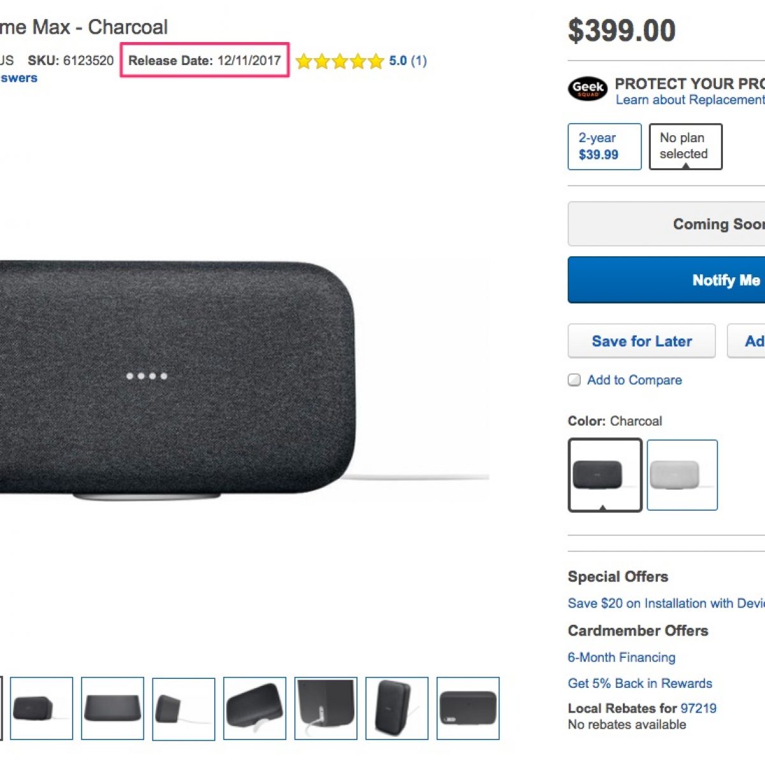
Task: Click the Notify Me button
Action: click(725, 280)
